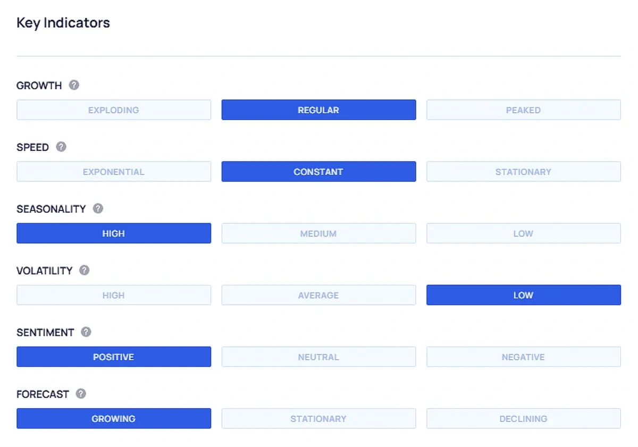The width and height of the screenshot is (638, 447).
Task: Click the Forecast question mark icon
Action: [80, 393]
